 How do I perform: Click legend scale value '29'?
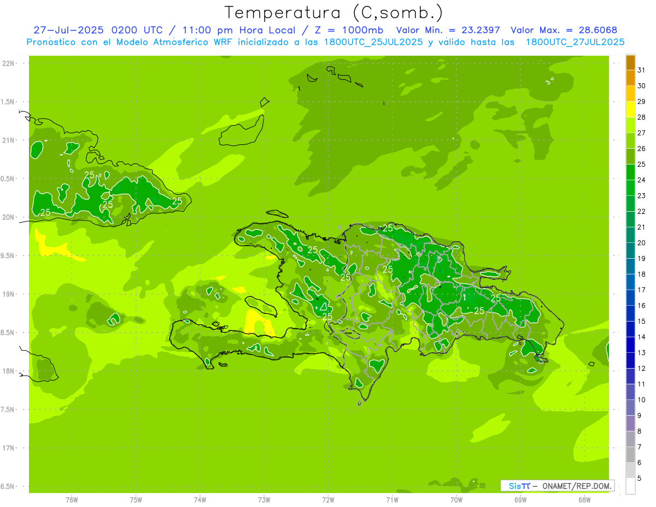click(641, 102)
